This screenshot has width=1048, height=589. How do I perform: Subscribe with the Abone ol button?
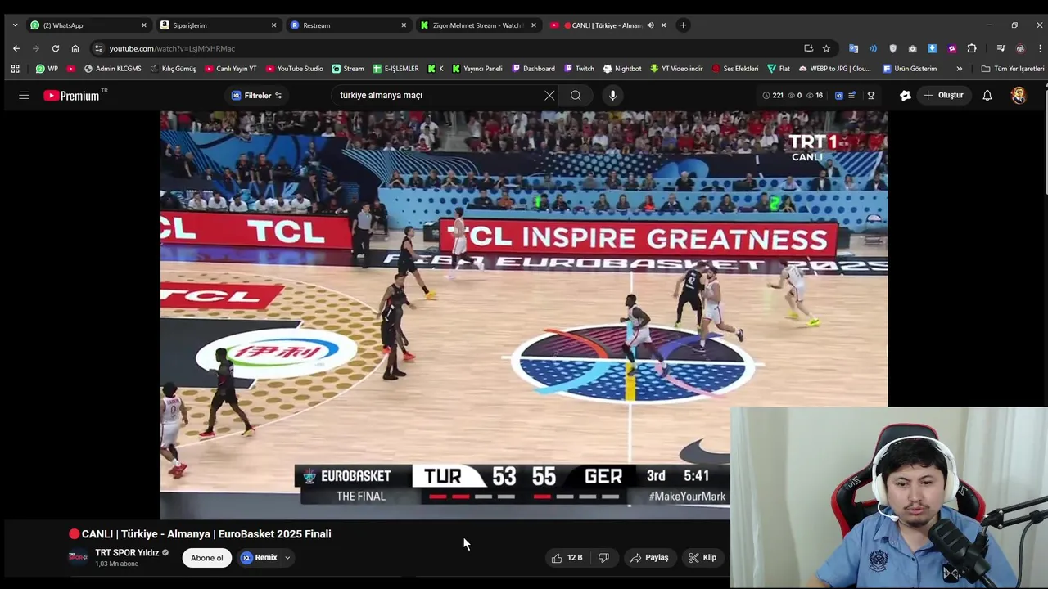(207, 558)
